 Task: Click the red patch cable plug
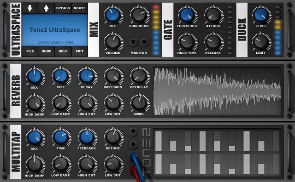point(133,170)
